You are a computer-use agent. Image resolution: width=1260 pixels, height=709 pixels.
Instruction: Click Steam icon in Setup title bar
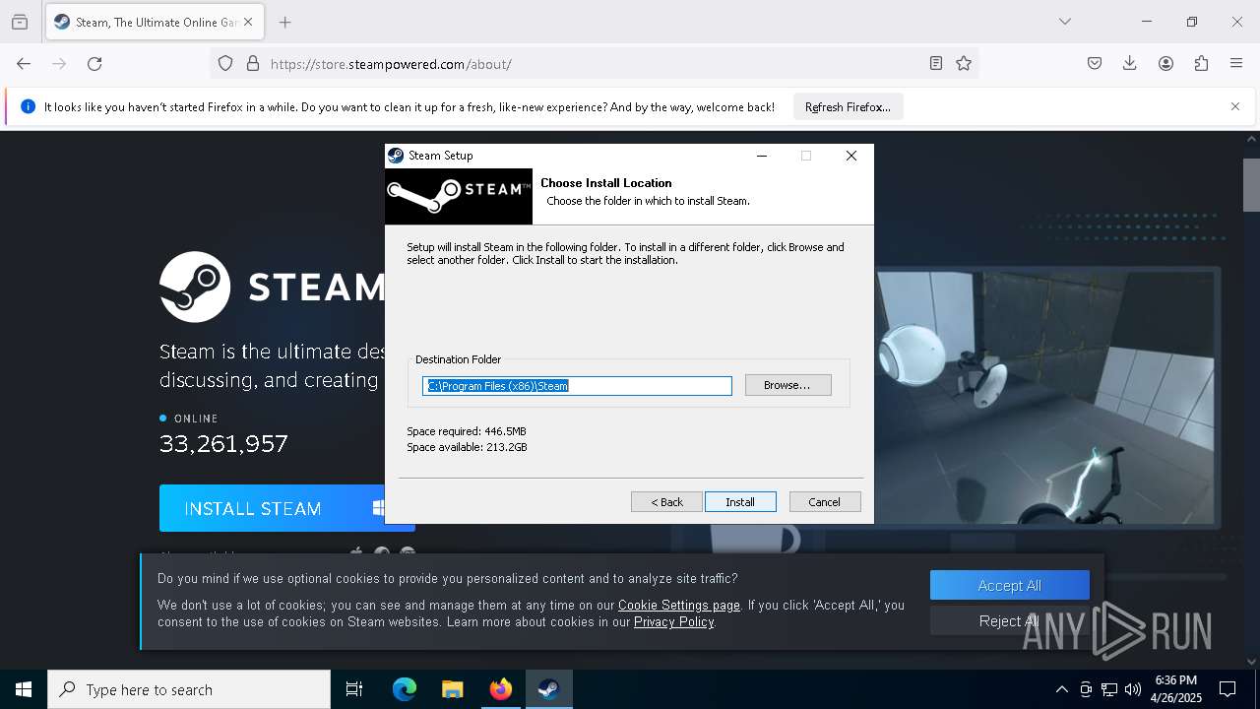pos(396,156)
